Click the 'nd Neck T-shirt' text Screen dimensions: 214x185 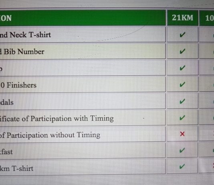pos(25,35)
